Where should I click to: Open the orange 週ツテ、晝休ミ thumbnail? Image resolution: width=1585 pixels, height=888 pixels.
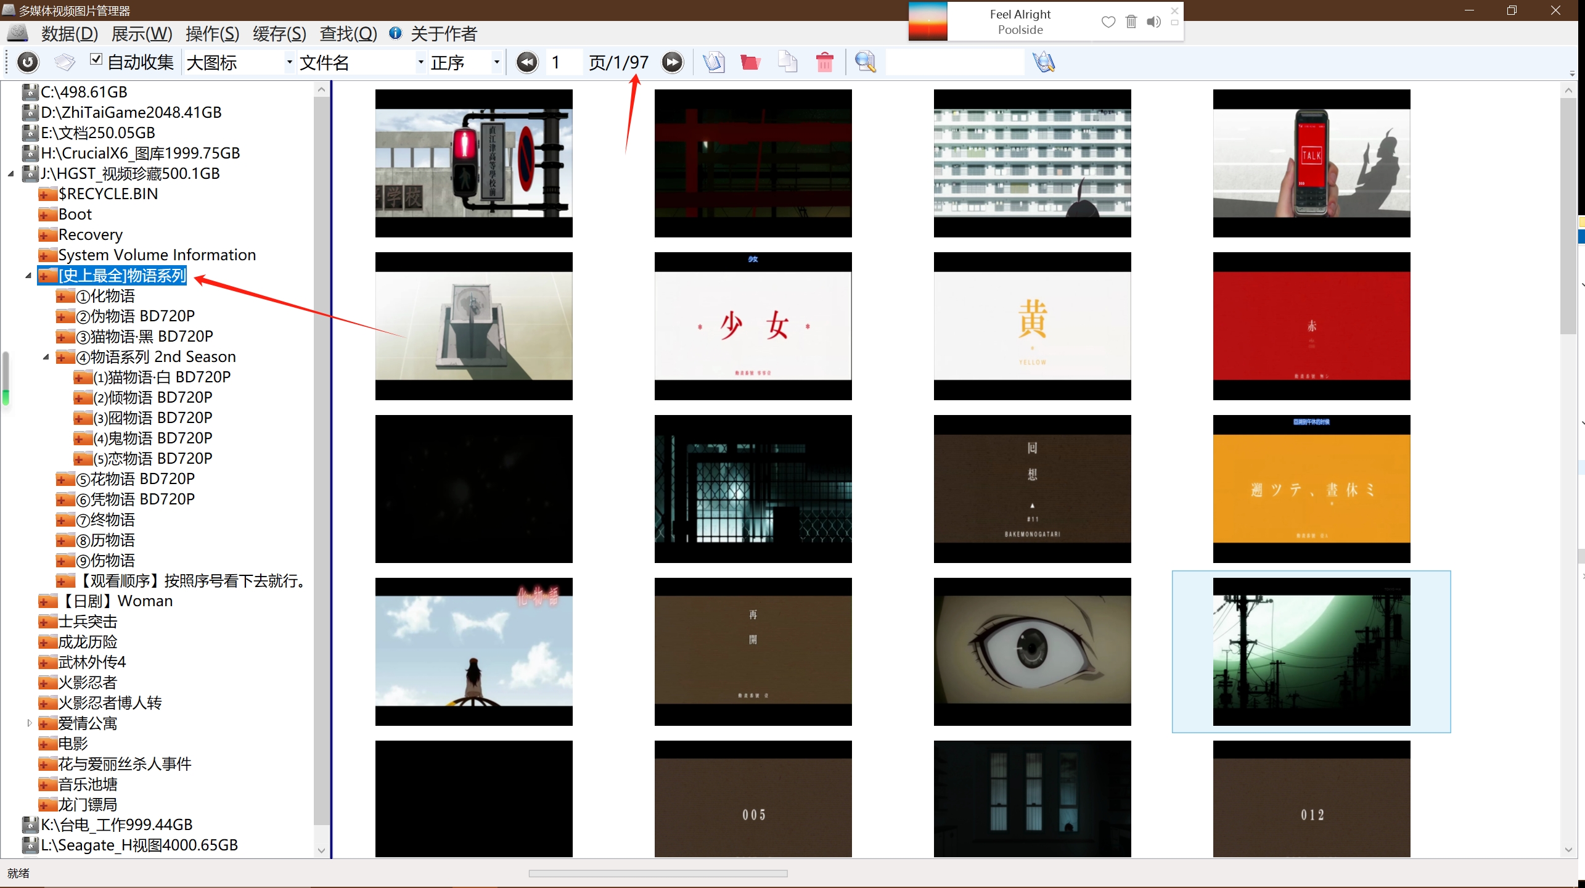[1312, 489]
